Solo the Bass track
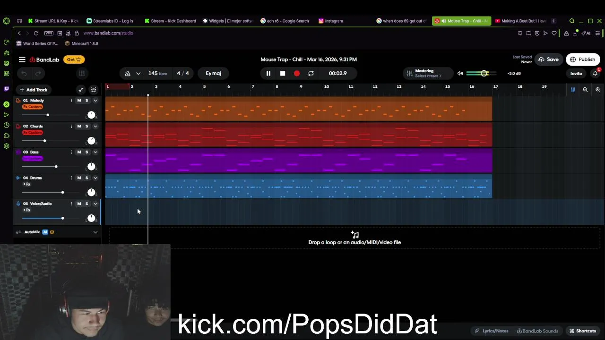The width and height of the screenshot is (605, 340). point(86,152)
